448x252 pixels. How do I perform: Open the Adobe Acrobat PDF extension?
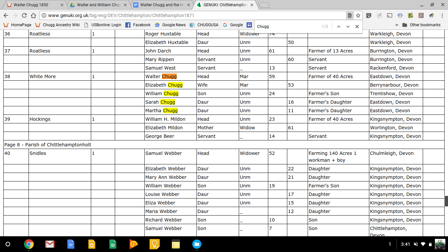coord(421,15)
